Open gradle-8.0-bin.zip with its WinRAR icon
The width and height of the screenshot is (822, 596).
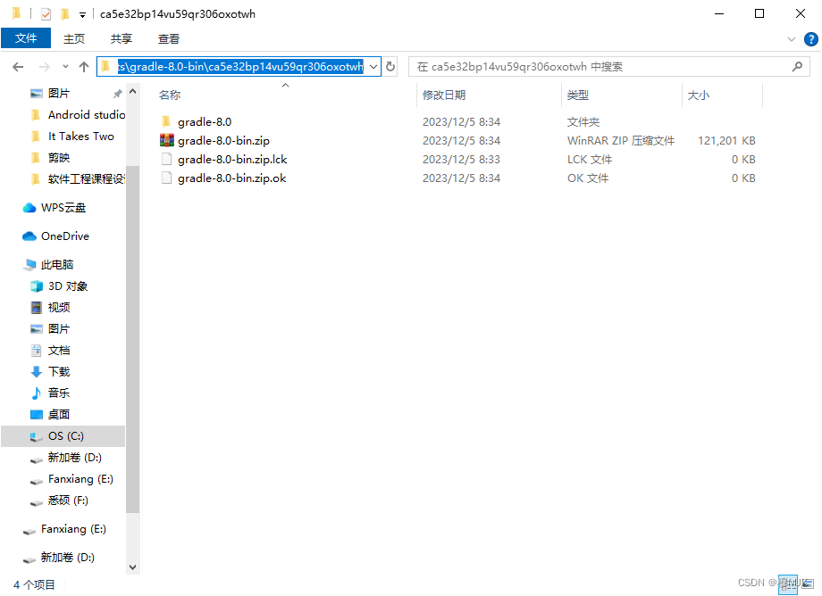pos(167,140)
